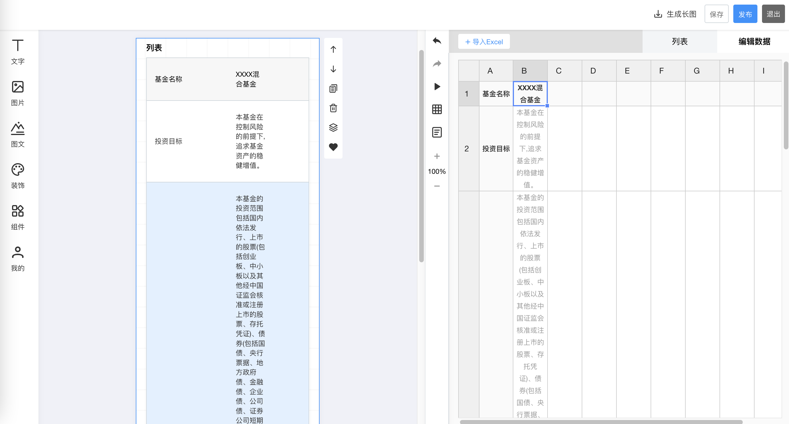Viewport: 789px width, 424px height.
Task: Publish with the blue 发布 button
Action: 745,14
